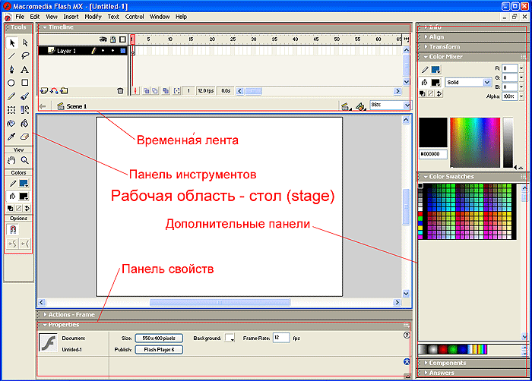Select the Paint Bucket tool
Image resolution: width=532 pixels, height=381 pixels.
tap(25, 124)
